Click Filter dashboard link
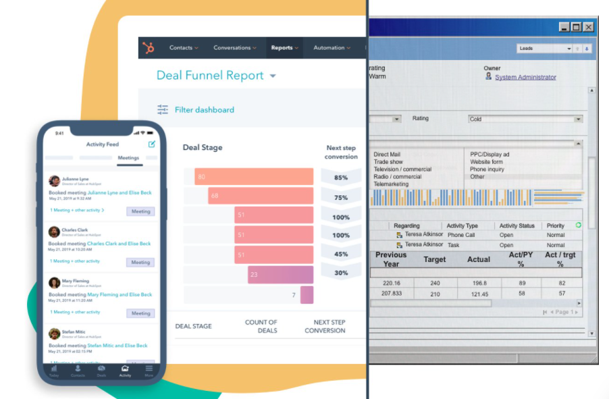The height and width of the screenshot is (399, 609). click(205, 110)
